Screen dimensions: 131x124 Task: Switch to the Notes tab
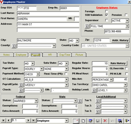6,55
